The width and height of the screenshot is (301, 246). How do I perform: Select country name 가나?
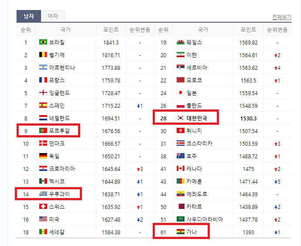(x=192, y=232)
